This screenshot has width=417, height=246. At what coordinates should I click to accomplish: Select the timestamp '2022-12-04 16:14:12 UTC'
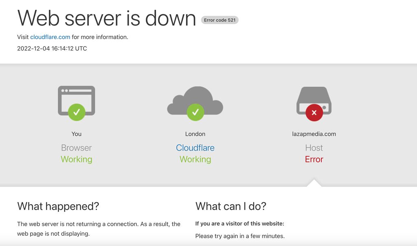51,48
